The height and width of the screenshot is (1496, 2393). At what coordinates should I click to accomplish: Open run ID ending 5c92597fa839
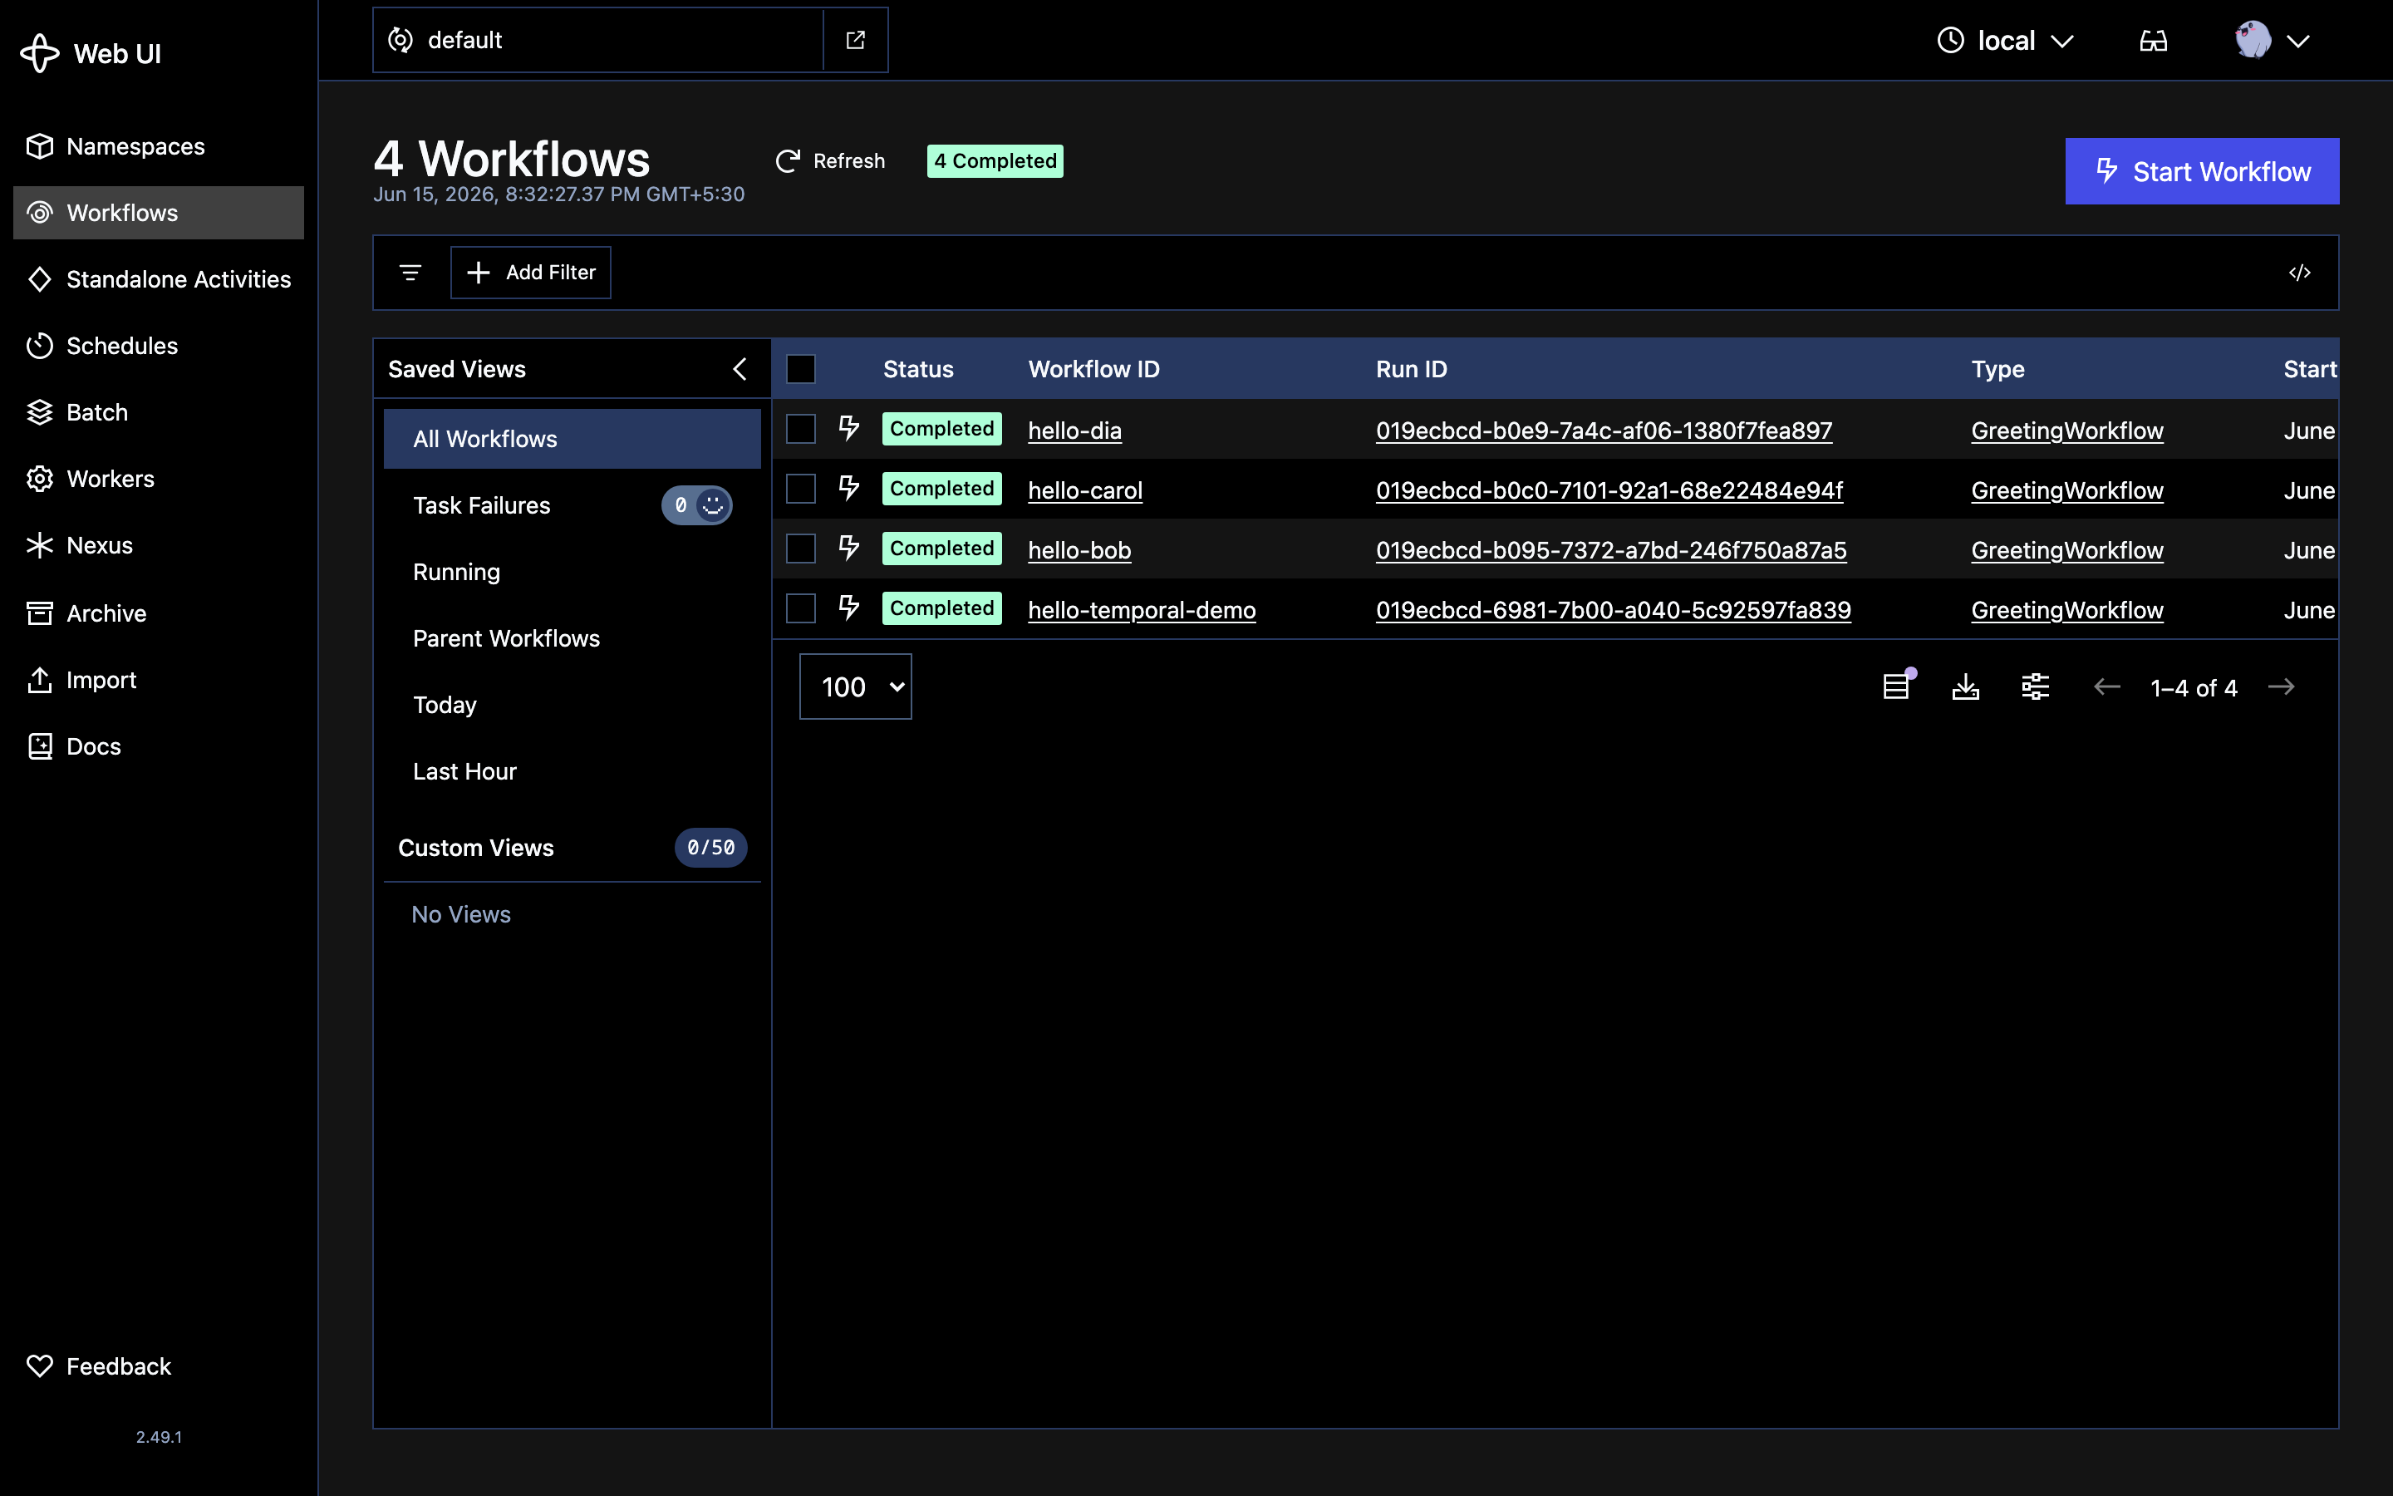[x=1613, y=611]
